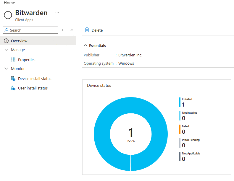Click the Device status heading

tap(99, 86)
